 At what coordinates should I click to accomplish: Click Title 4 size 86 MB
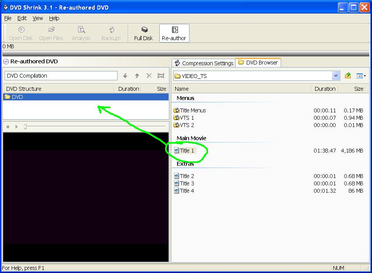(x=356, y=191)
